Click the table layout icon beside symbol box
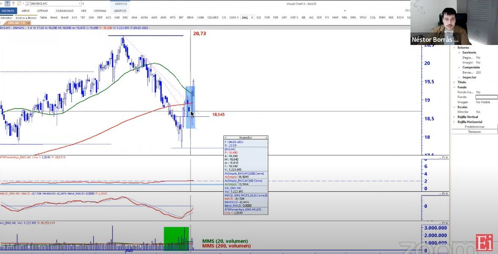This screenshot has height=254, width=498. coord(27,3)
